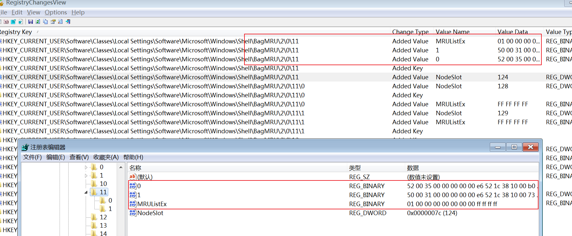Open the View menu in RegistryChangesView
Screen dimensions: 572x236
point(33,12)
